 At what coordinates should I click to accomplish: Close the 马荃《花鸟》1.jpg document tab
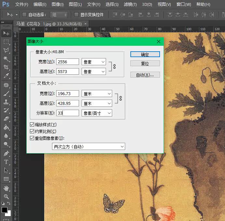86,23
